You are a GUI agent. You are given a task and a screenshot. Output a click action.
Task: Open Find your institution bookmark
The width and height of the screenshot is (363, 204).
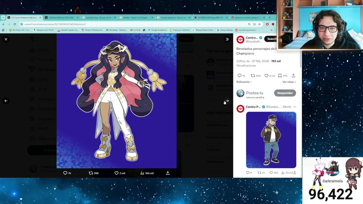tap(180, 30)
